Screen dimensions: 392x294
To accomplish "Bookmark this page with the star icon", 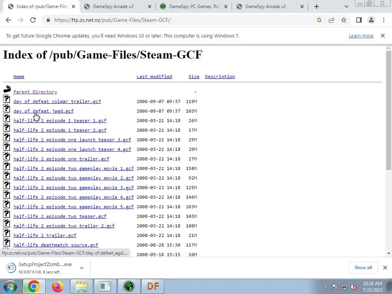I will (344, 20).
